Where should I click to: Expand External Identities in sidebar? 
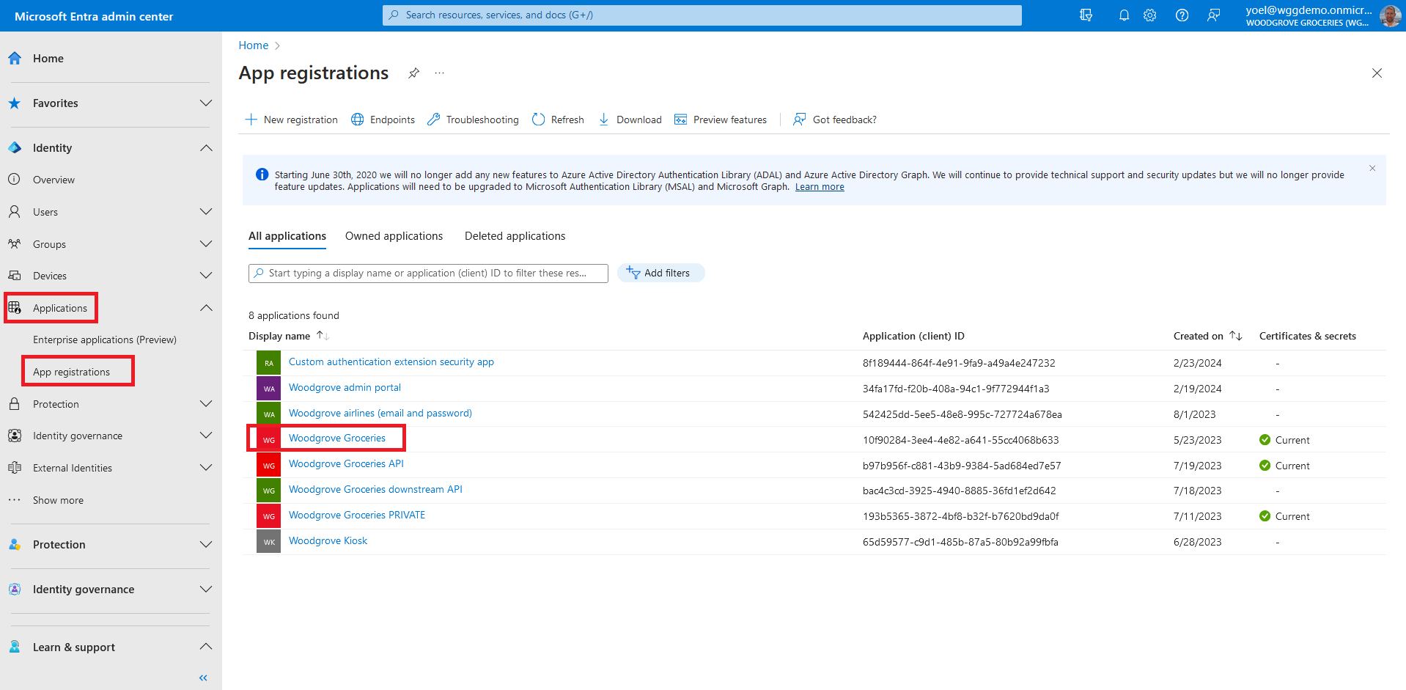point(206,468)
